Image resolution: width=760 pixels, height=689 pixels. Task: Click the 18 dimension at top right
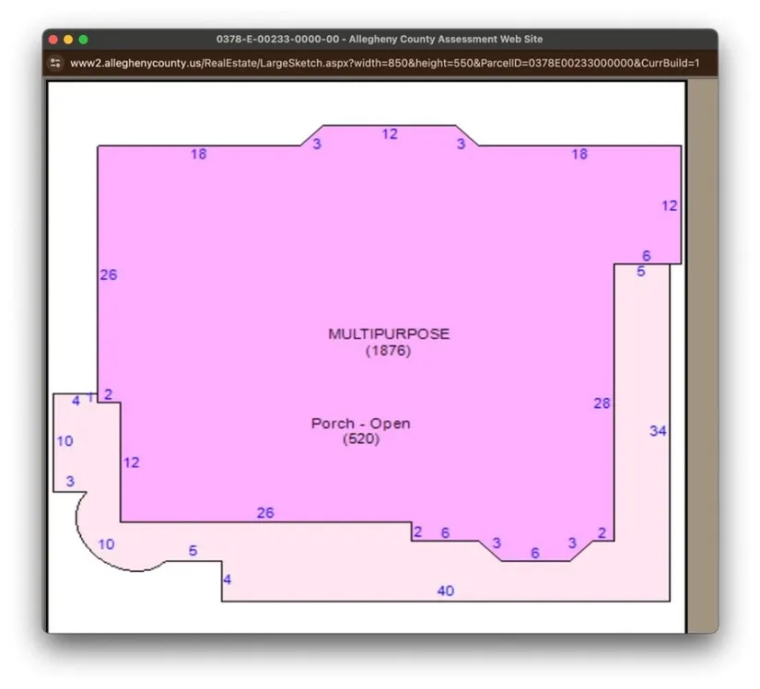click(x=579, y=155)
